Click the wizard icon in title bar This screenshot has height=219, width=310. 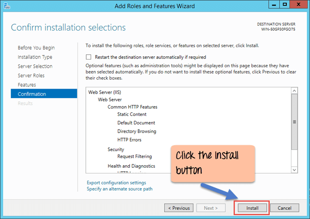pos(6,6)
